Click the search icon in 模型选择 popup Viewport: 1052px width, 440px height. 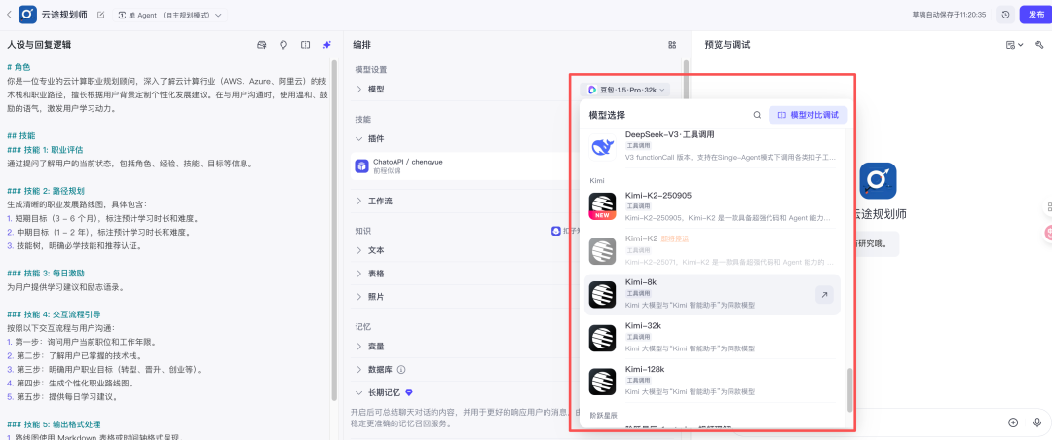coord(757,116)
